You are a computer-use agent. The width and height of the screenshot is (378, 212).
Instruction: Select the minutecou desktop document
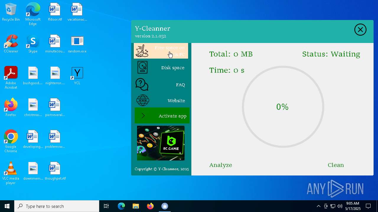click(55, 44)
